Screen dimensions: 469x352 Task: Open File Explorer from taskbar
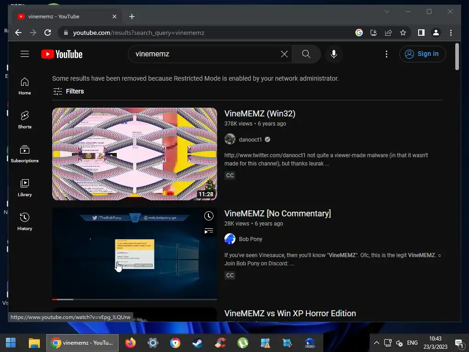(x=34, y=343)
